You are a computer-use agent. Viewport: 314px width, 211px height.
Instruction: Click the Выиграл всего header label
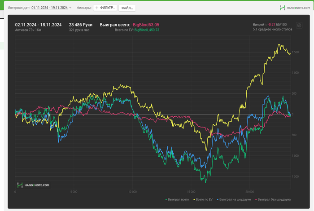coord(115,25)
